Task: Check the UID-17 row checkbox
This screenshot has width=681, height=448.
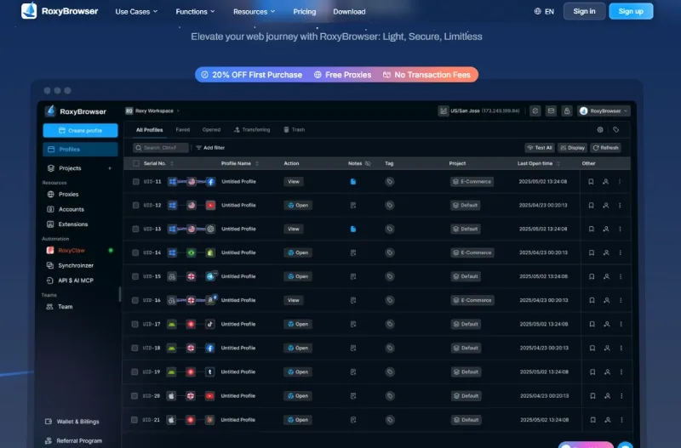Action: pos(134,324)
